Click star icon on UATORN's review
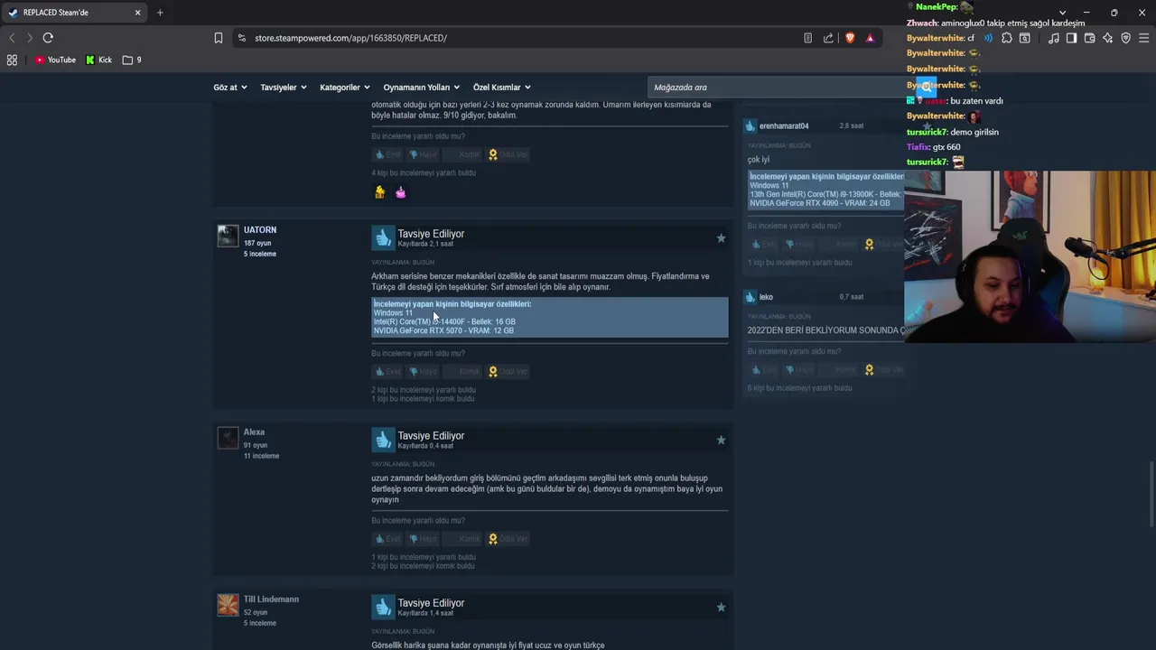This screenshot has height=650, width=1156. tap(721, 238)
